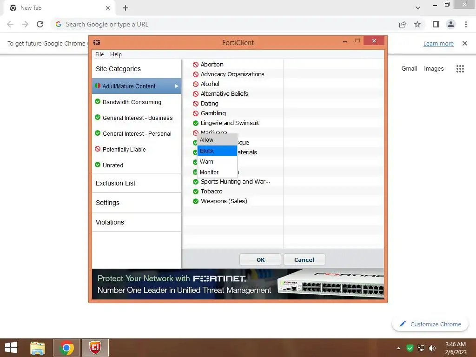Select the Lingerie and Swimsuit entry
Screen dimensions: 476x357
tap(230, 123)
